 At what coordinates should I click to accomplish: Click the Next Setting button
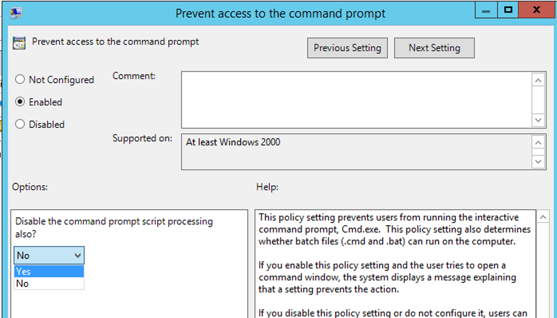[x=434, y=48]
